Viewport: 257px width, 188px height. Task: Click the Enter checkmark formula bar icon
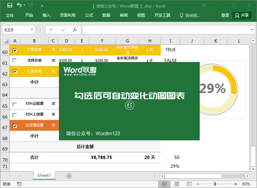pos(63,30)
